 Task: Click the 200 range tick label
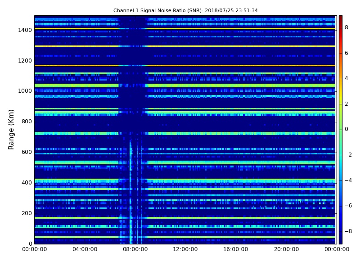point(27,213)
